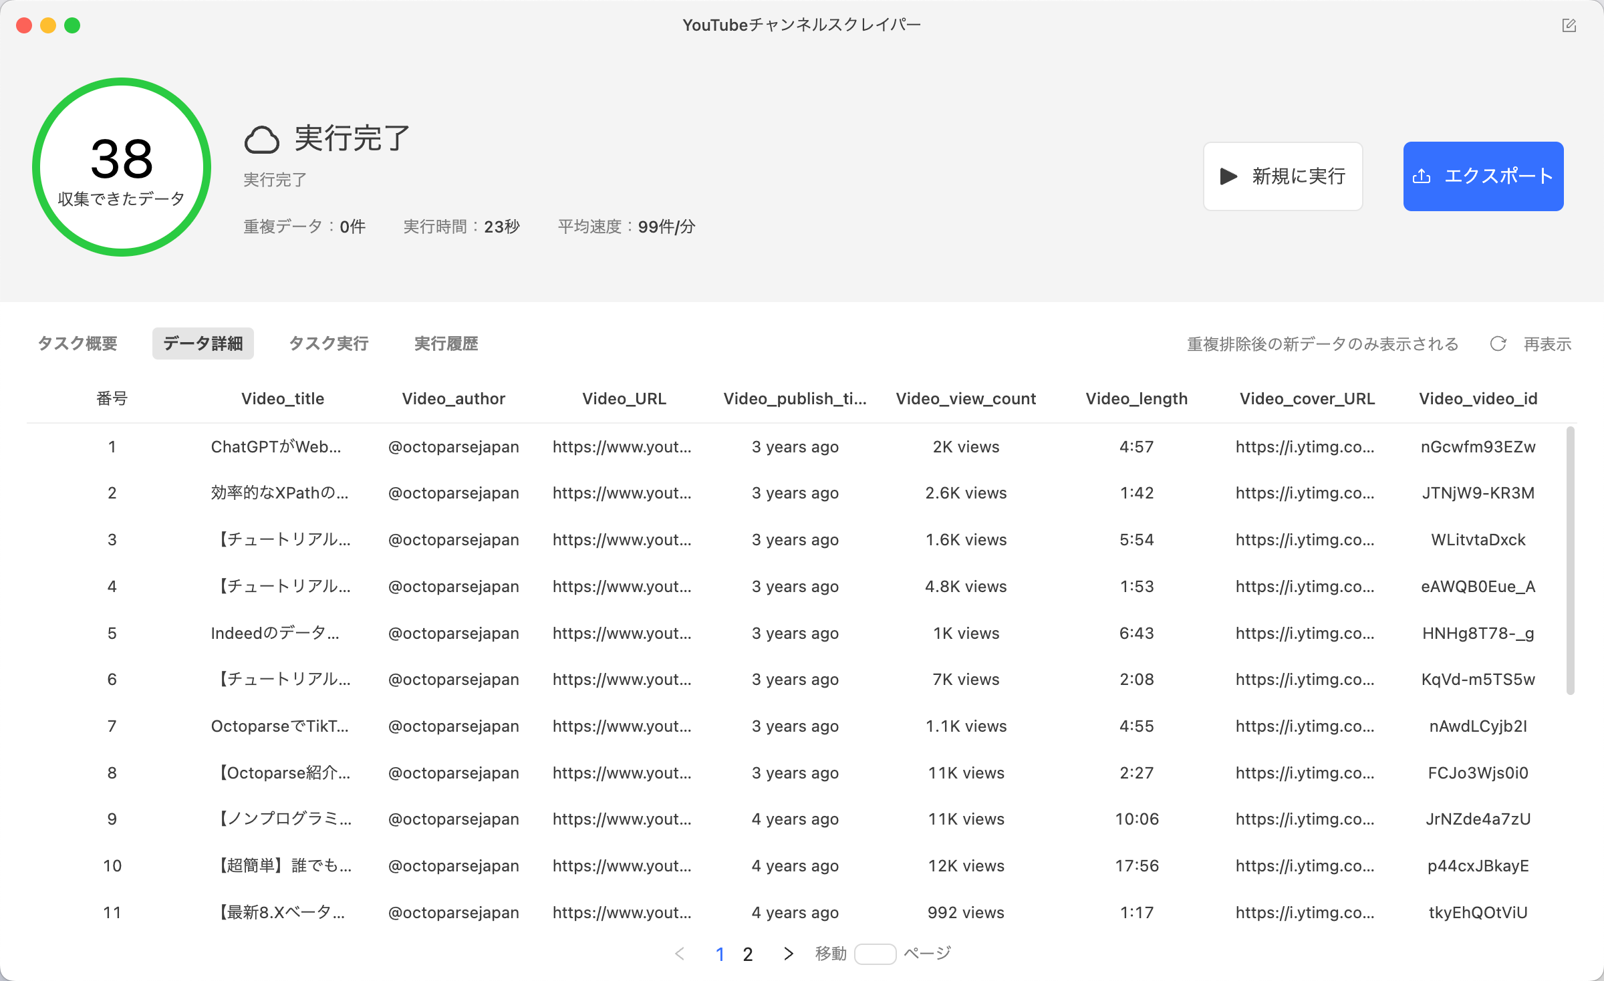1604x981 pixels.
Task: Click the '12K views' cell
Action: [x=966, y=865]
